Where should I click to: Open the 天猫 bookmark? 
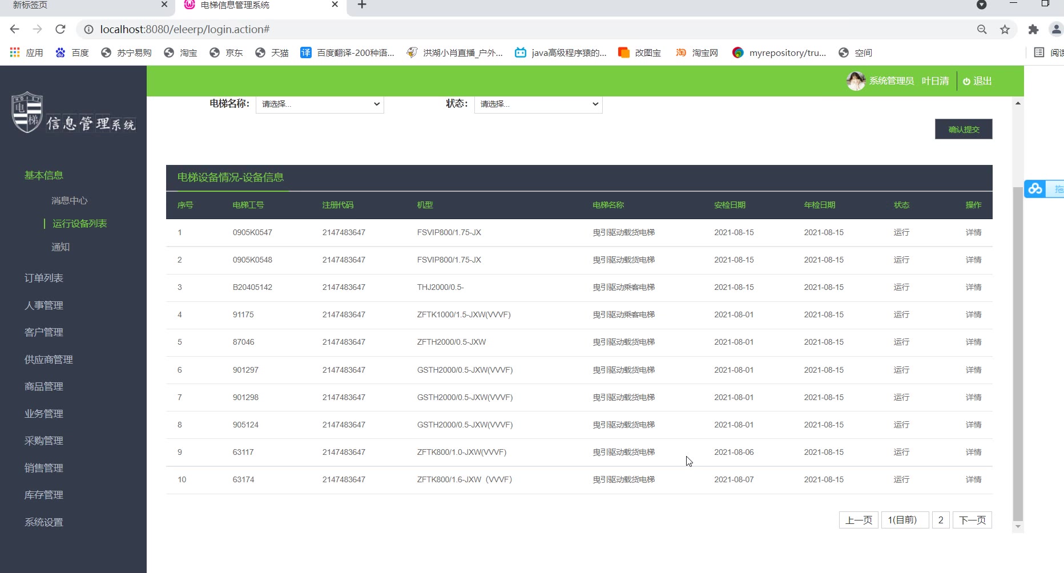(272, 53)
